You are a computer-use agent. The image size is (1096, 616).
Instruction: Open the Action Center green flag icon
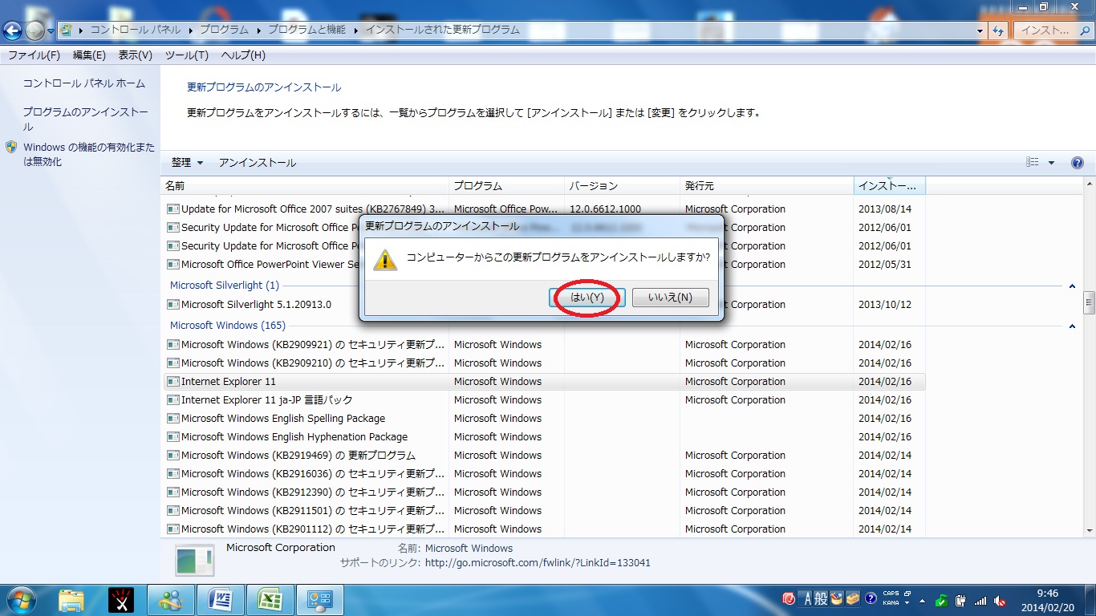(942, 601)
